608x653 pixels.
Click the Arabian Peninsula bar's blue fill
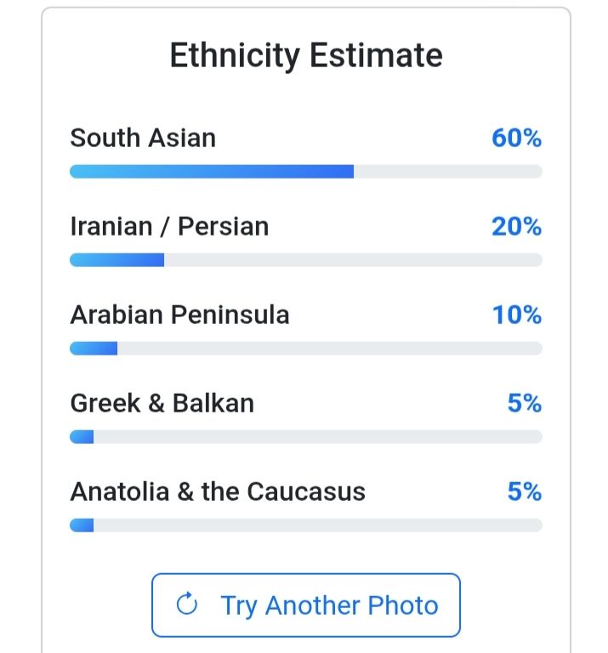(94, 349)
